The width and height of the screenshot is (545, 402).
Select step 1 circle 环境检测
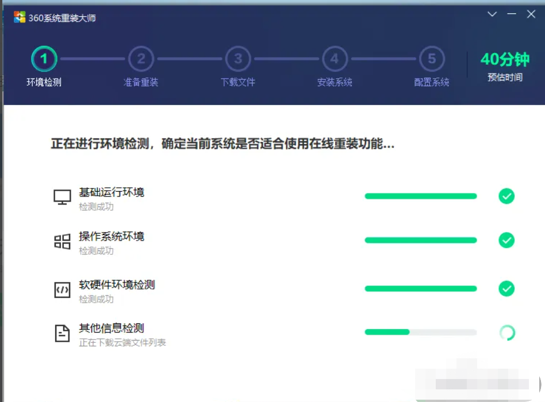pyautogui.click(x=44, y=59)
